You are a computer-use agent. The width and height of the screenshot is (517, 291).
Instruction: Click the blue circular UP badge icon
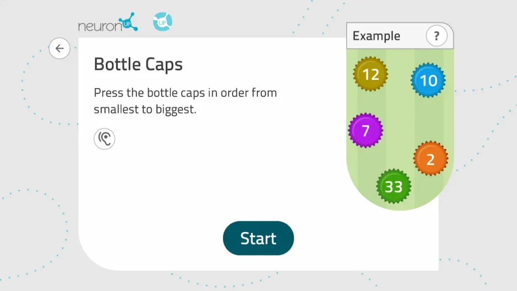click(x=163, y=22)
